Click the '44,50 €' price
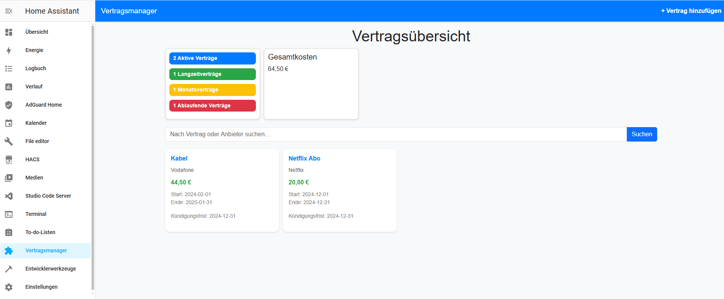724x299 pixels. (x=181, y=183)
